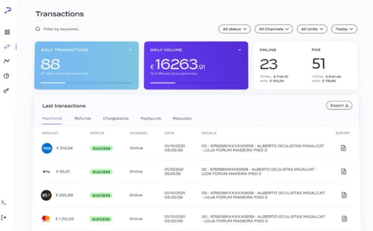Switch to the Payments tab
The width and height of the screenshot is (373, 231).
pyautogui.click(x=52, y=118)
